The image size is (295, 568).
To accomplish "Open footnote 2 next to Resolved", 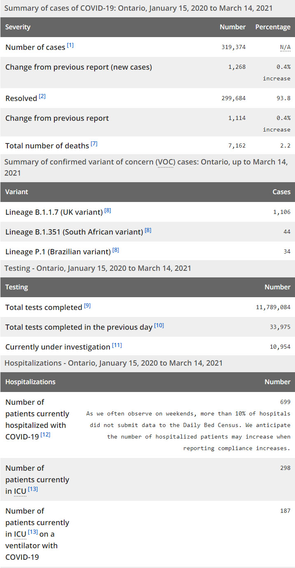I will [x=42, y=96].
